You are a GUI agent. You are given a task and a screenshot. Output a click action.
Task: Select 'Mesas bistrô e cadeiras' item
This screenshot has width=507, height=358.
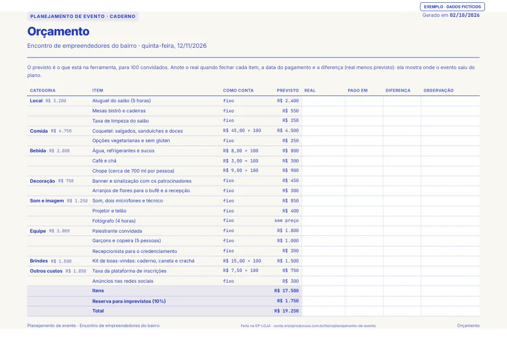(x=119, y=111)
